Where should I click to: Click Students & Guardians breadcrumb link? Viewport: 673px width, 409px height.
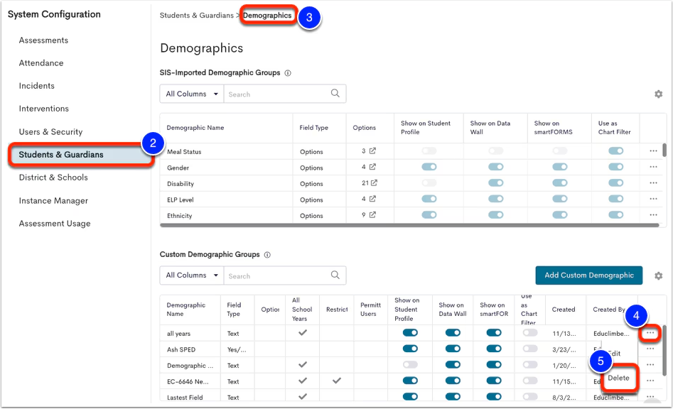click(x=197, y=16)
